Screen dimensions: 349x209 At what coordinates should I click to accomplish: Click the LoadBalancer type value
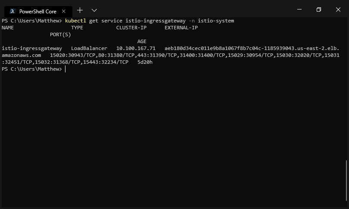click(89, 48)
